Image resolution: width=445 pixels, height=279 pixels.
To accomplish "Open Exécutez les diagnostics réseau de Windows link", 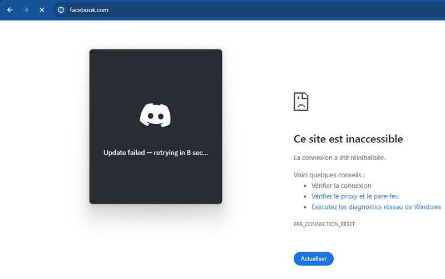I will (x=377, y=207).
